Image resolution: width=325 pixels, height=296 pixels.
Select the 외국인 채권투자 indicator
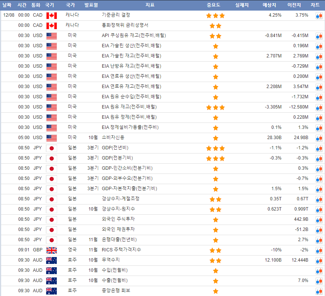tap(118, 229)
